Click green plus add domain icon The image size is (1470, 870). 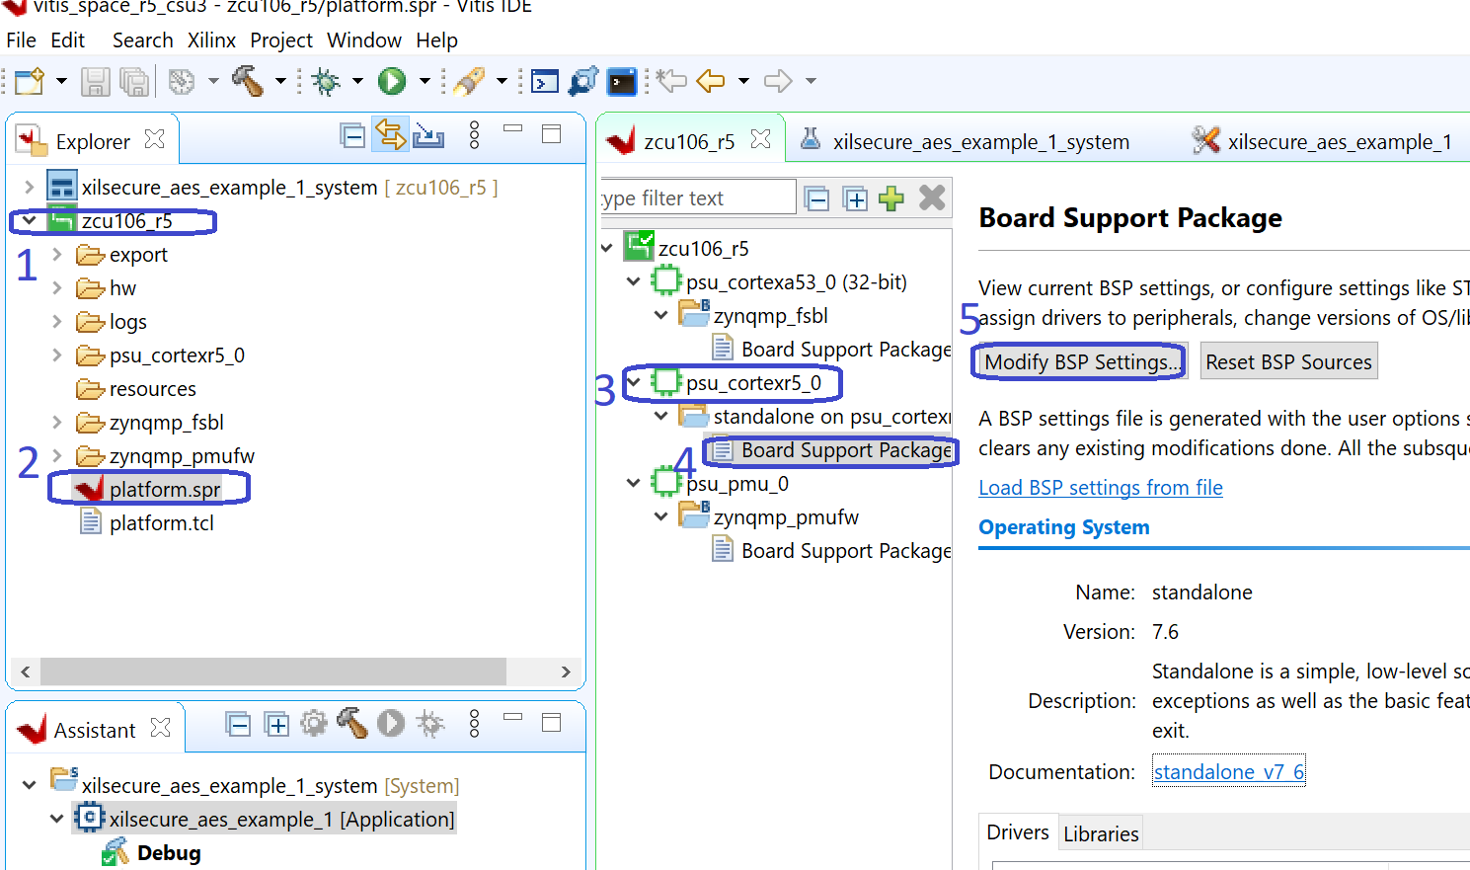(x=891, y=198)
